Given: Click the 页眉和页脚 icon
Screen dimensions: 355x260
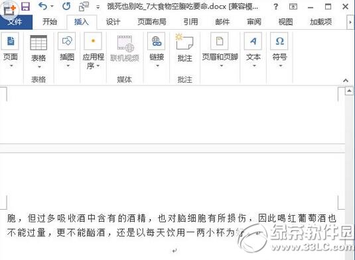Looking at the screenshot, I should pyautogui.click(x=220, y=41).
